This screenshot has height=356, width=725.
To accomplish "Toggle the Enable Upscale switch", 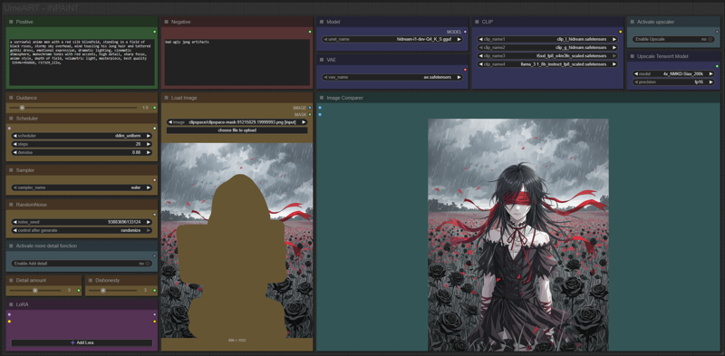I will coord(710,39).
